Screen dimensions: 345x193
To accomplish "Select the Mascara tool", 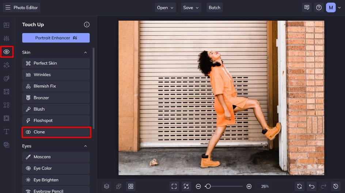I will (56, 157).
